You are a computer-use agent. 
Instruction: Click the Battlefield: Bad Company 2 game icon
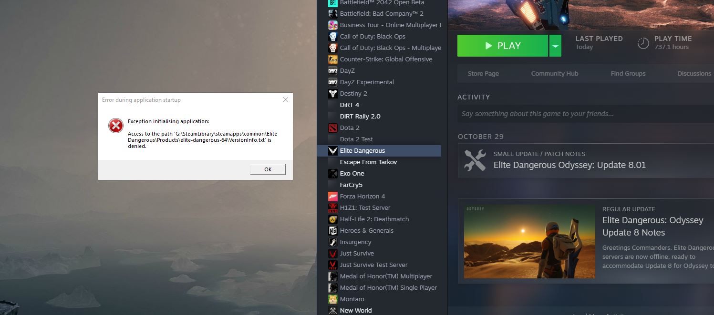click(333, 13)
